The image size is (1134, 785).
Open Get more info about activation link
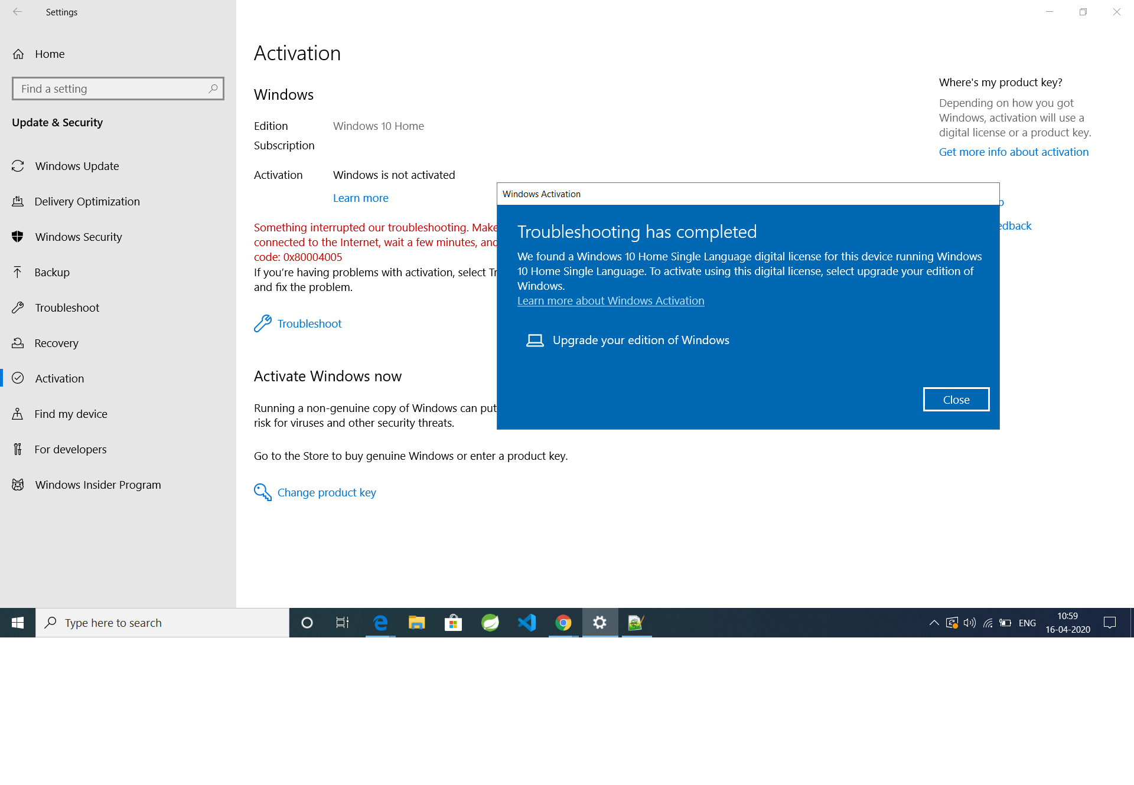1014,152
